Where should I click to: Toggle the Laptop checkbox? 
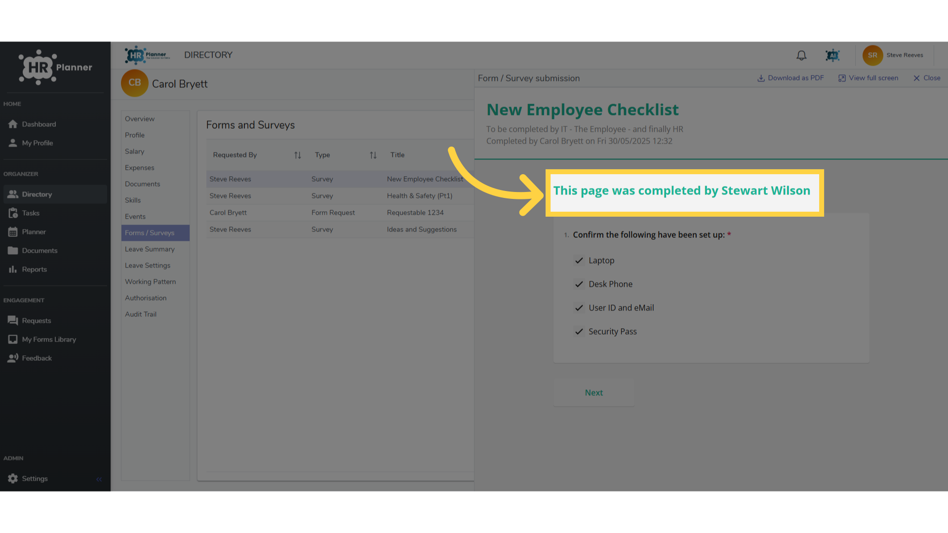pyautogui.click(x=579, y=261)
